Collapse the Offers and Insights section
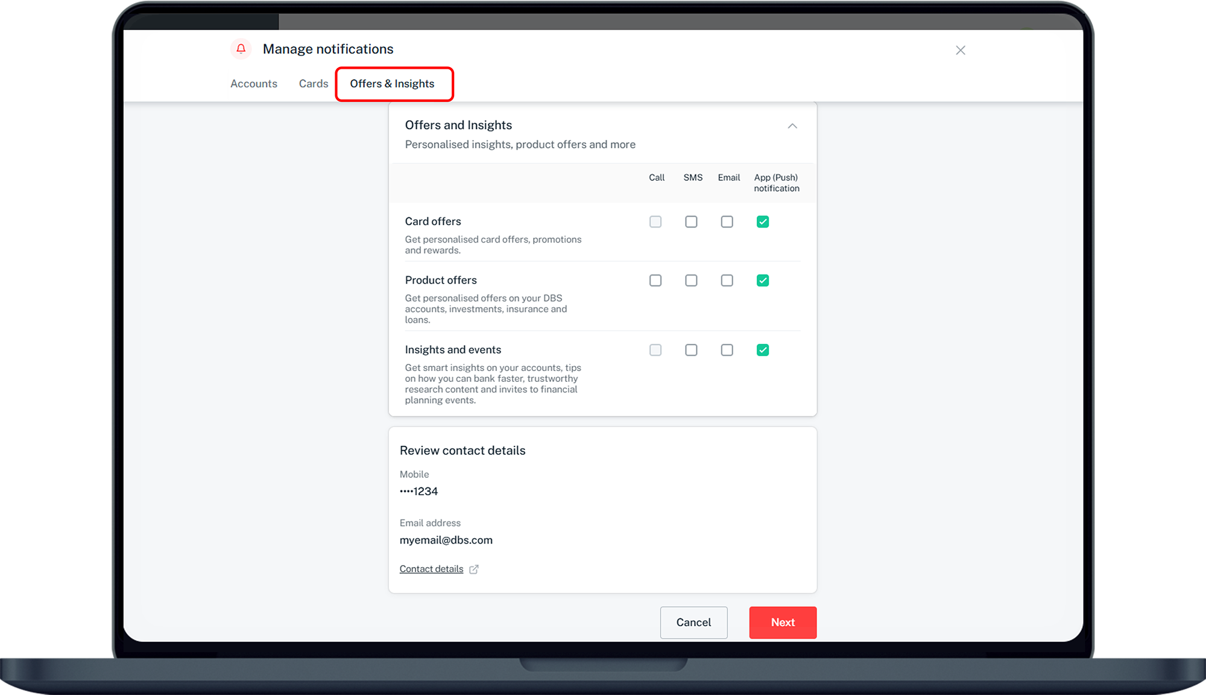 click(792, 125)
